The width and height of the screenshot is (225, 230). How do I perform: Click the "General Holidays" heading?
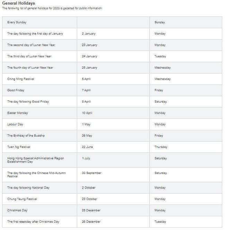click(x=18, y=3)
